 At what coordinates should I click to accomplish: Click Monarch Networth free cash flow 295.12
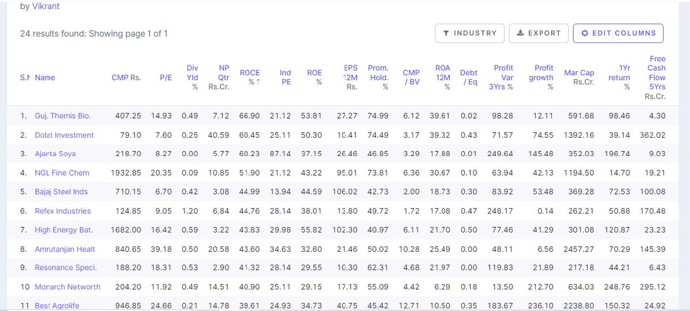click(x=653, y=287)
